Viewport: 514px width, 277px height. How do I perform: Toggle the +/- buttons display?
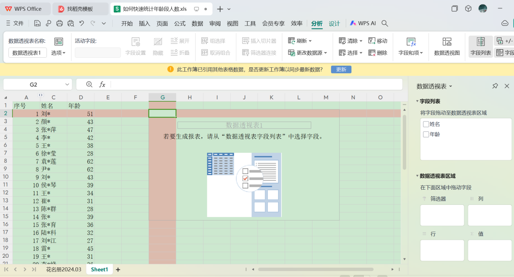(504, 41)
